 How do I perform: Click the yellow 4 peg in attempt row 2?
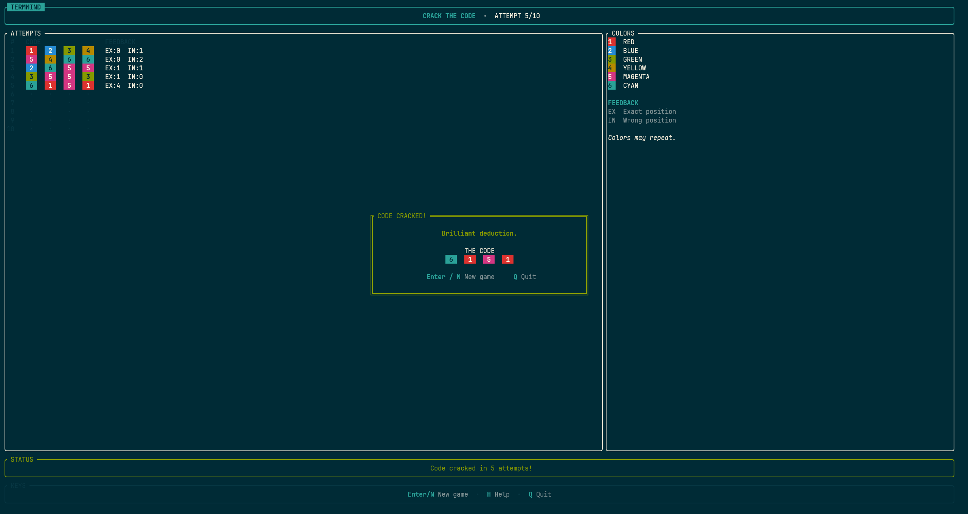click(50, 59)
